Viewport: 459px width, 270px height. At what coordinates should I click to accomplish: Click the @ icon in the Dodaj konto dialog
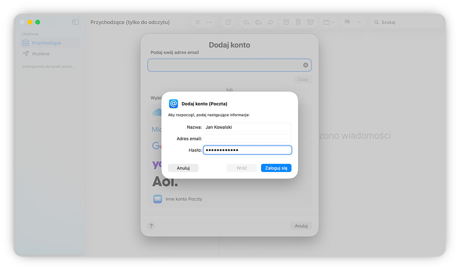pyautogui.click(x=173, y=103)
